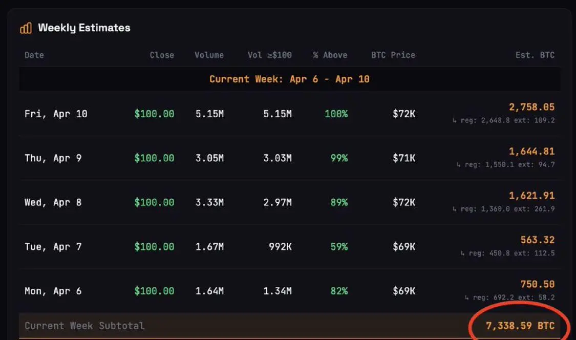Select the Tue, Apr 7 row date
The width and height of the screenshot is (576, 340).
53,247
